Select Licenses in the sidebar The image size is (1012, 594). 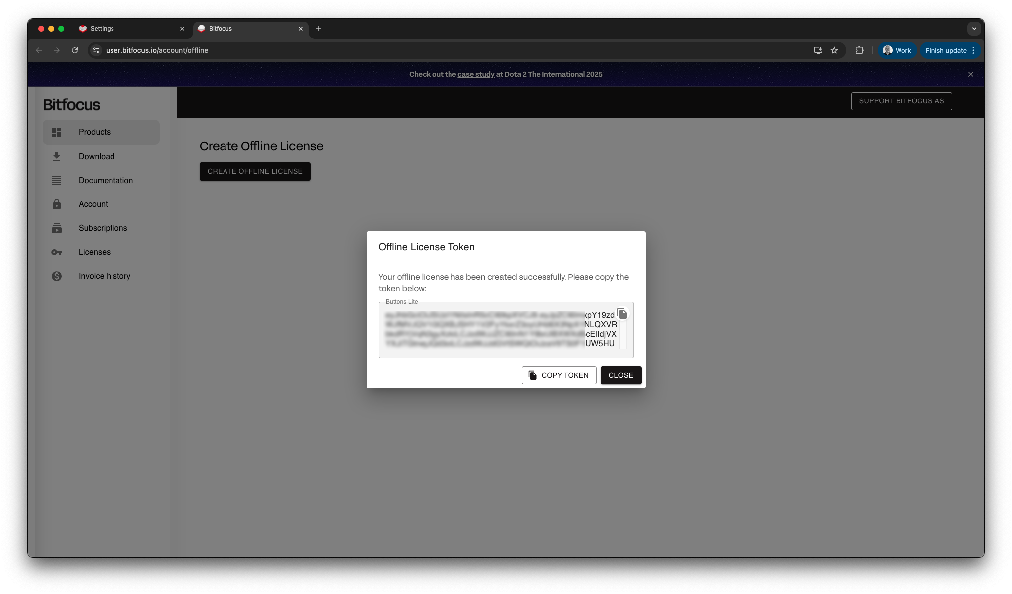(x=101, y=252)
